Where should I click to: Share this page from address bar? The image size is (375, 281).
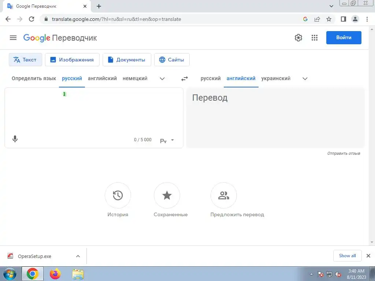point(317,19)
